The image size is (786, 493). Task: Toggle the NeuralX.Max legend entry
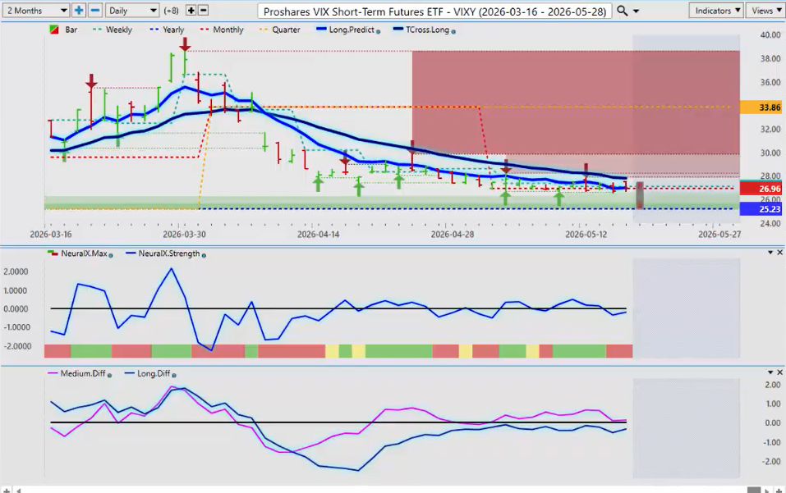click(x=78, y=253)
